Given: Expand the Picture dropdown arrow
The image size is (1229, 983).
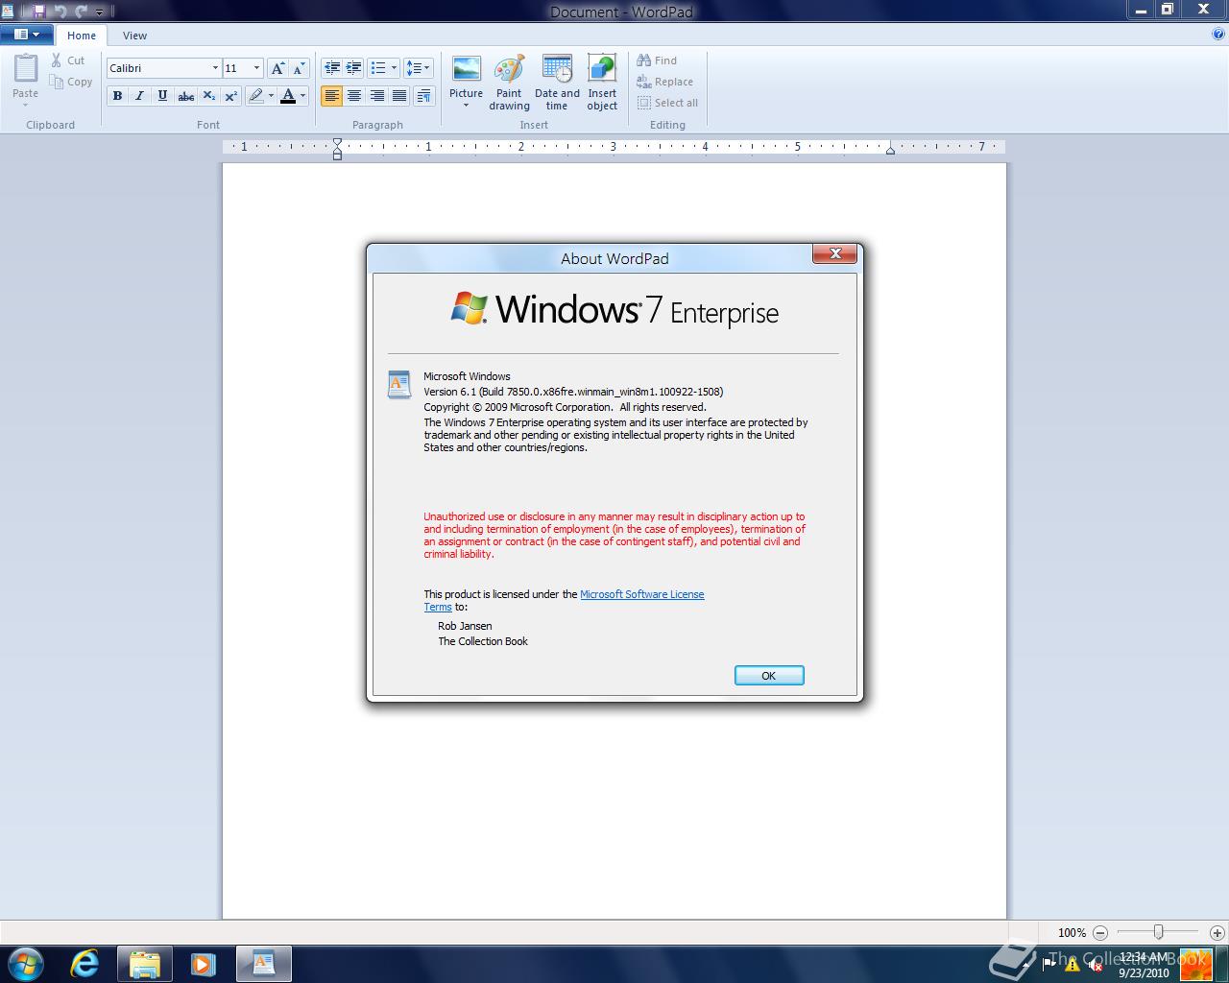Looking at the screenshot, I should click(x=466, y=106).
